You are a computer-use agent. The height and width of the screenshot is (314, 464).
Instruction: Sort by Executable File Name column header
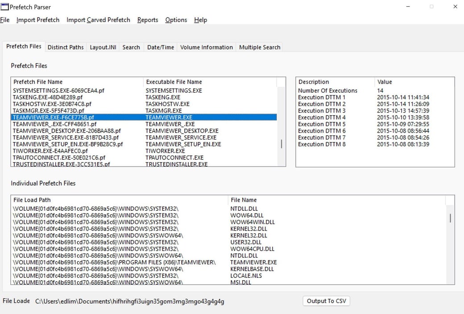210,82
